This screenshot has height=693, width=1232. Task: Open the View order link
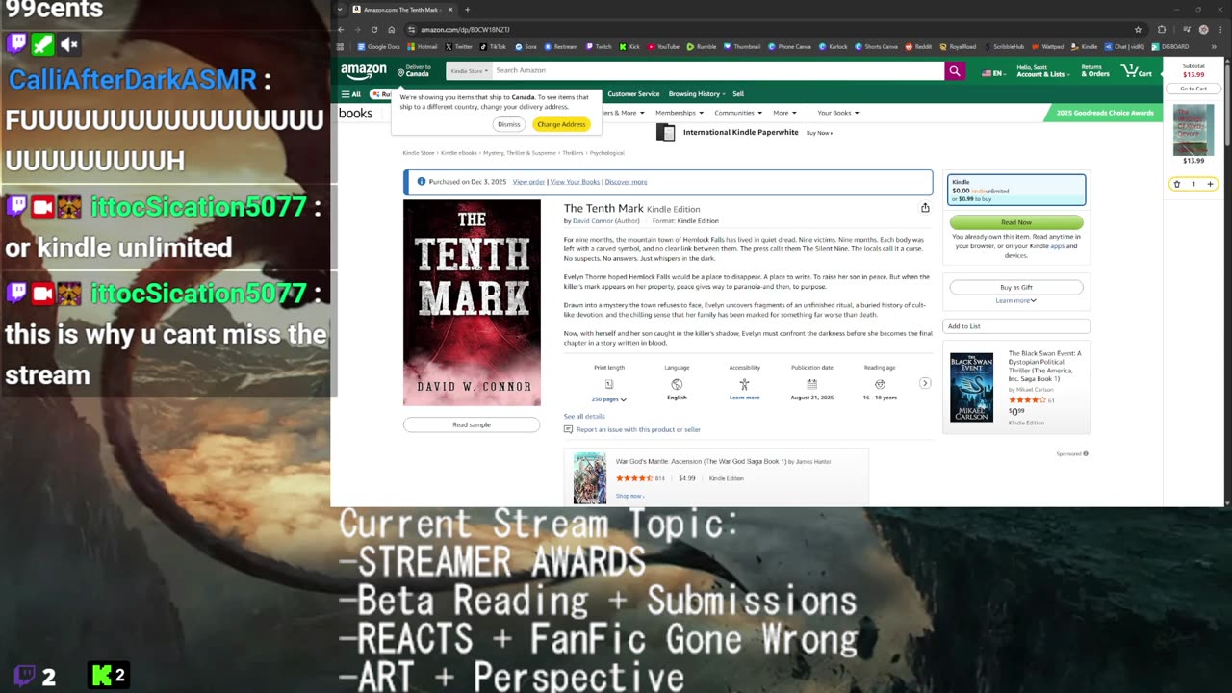click(528, 182)
